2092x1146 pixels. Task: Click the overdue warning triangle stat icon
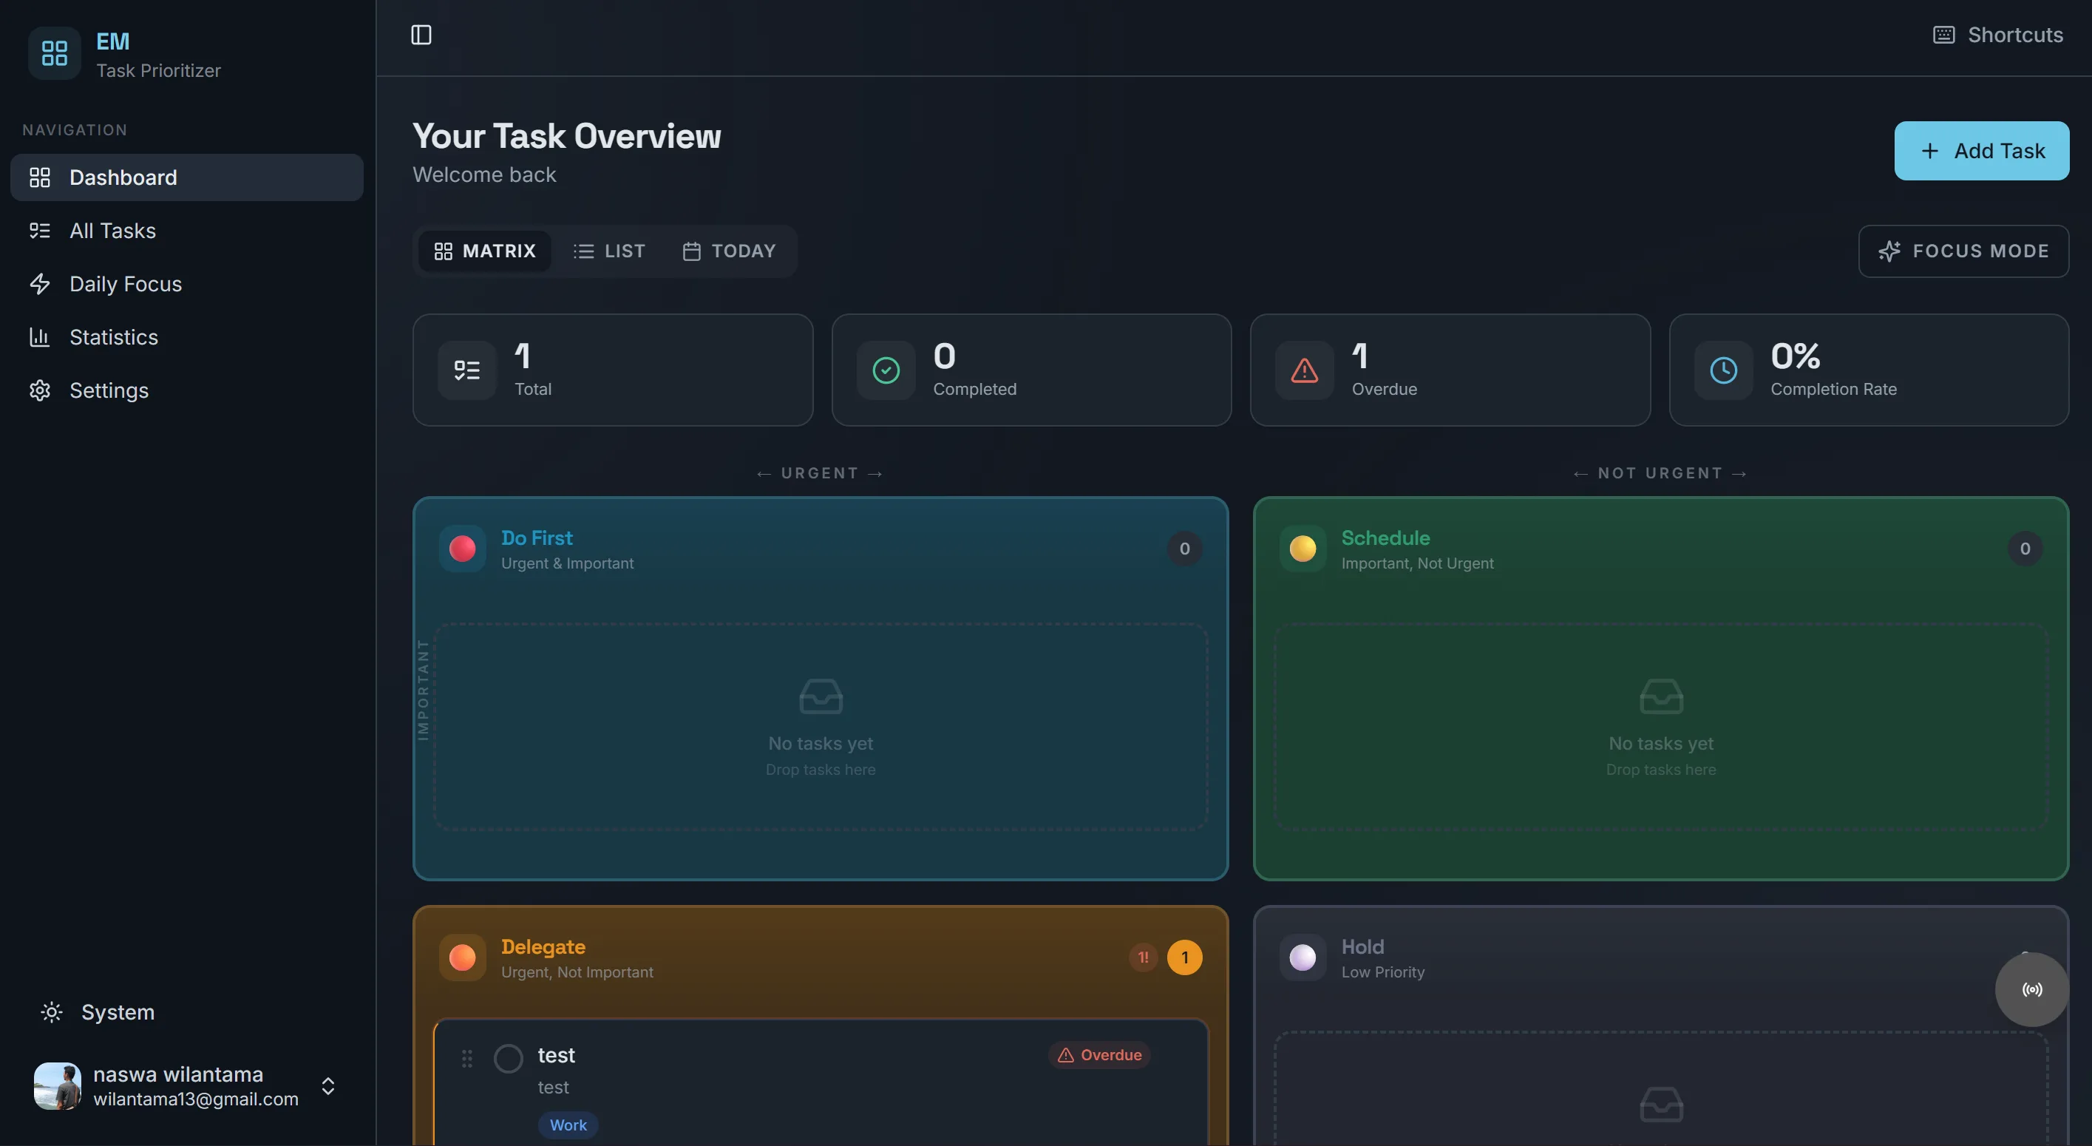[x=1304, y=370]
